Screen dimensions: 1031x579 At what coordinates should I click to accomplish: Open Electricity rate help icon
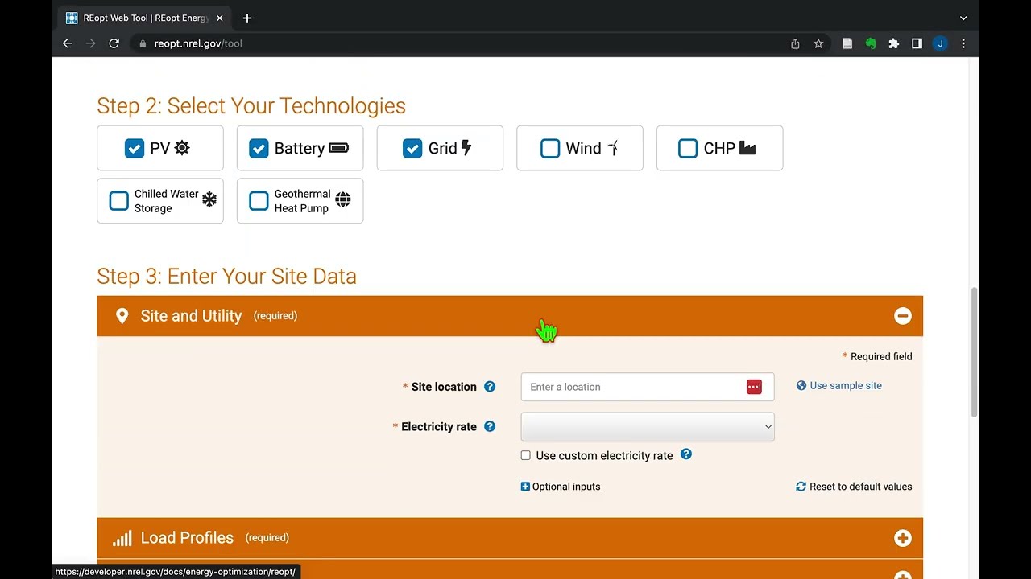point(490,426)
